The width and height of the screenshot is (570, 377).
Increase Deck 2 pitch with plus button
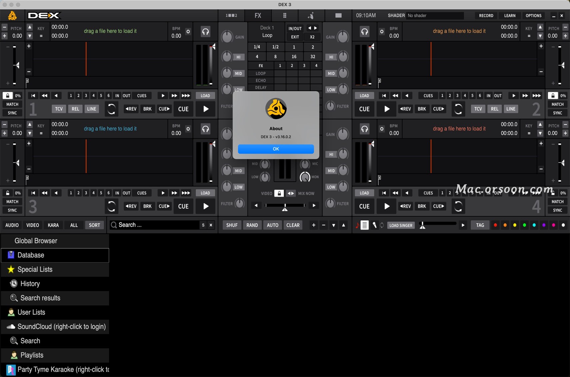(565, 36)
